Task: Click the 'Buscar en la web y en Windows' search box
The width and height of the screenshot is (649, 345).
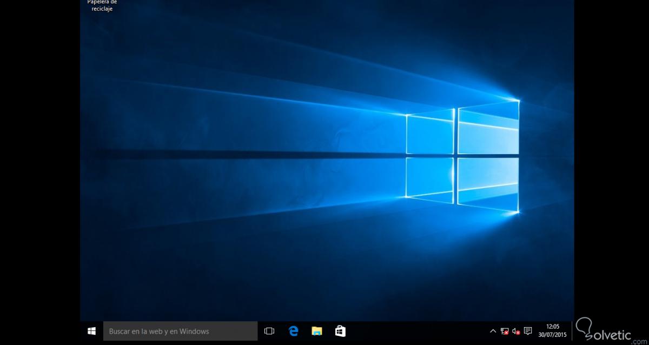Action: click(180, 331)
